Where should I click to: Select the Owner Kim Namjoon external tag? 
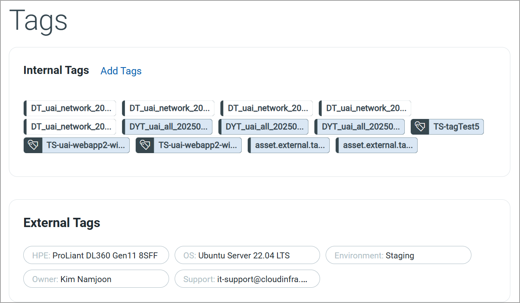pos(96,279)
